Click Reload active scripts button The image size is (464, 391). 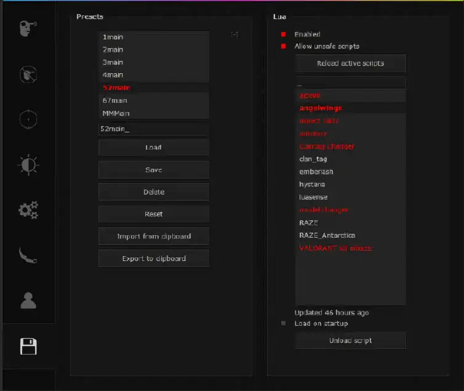click(350, 63)
